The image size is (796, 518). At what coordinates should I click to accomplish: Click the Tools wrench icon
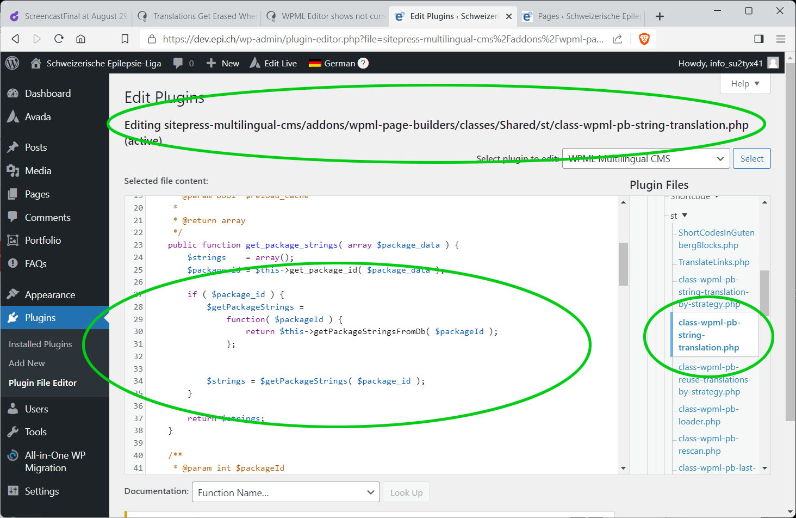13,432
